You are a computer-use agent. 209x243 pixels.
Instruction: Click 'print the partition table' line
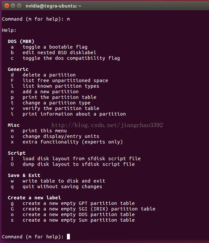pos(53,97)
